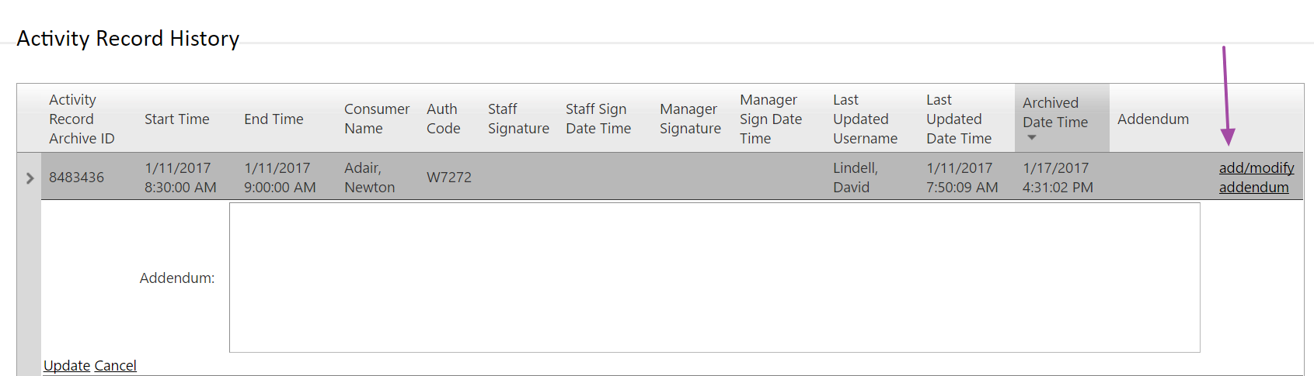Focus the Addendum text area

714,278
